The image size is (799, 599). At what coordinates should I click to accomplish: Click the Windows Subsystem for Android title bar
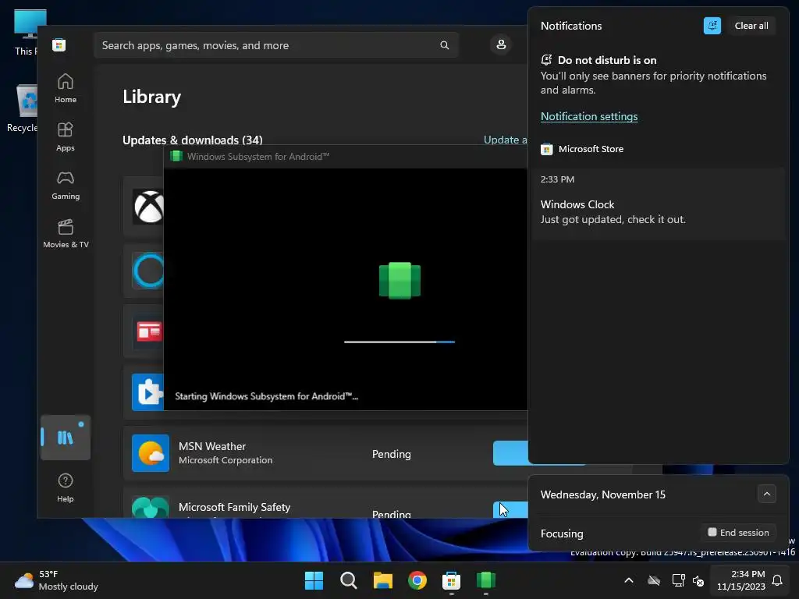coord(346,156)
